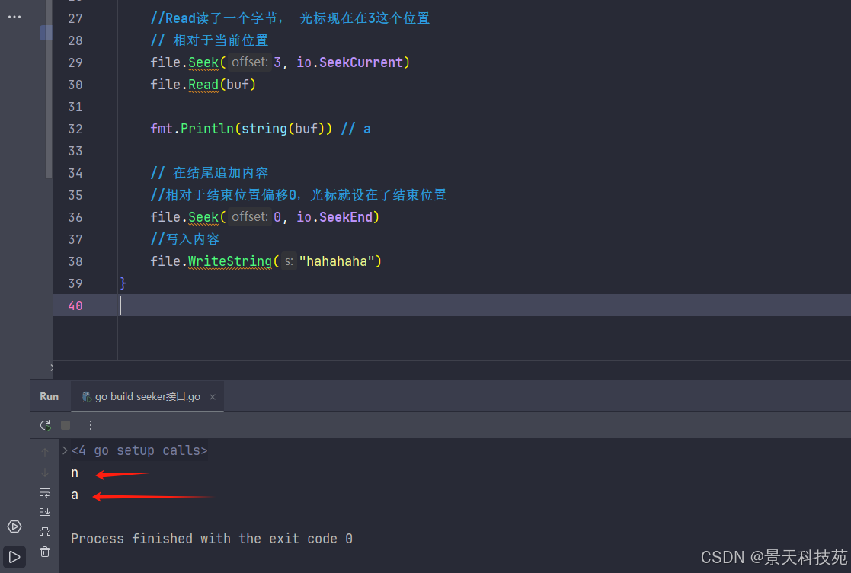This screenshot has width=851, height=573.
Task: Open the Run tool window icon
Action: coord(14,557)
